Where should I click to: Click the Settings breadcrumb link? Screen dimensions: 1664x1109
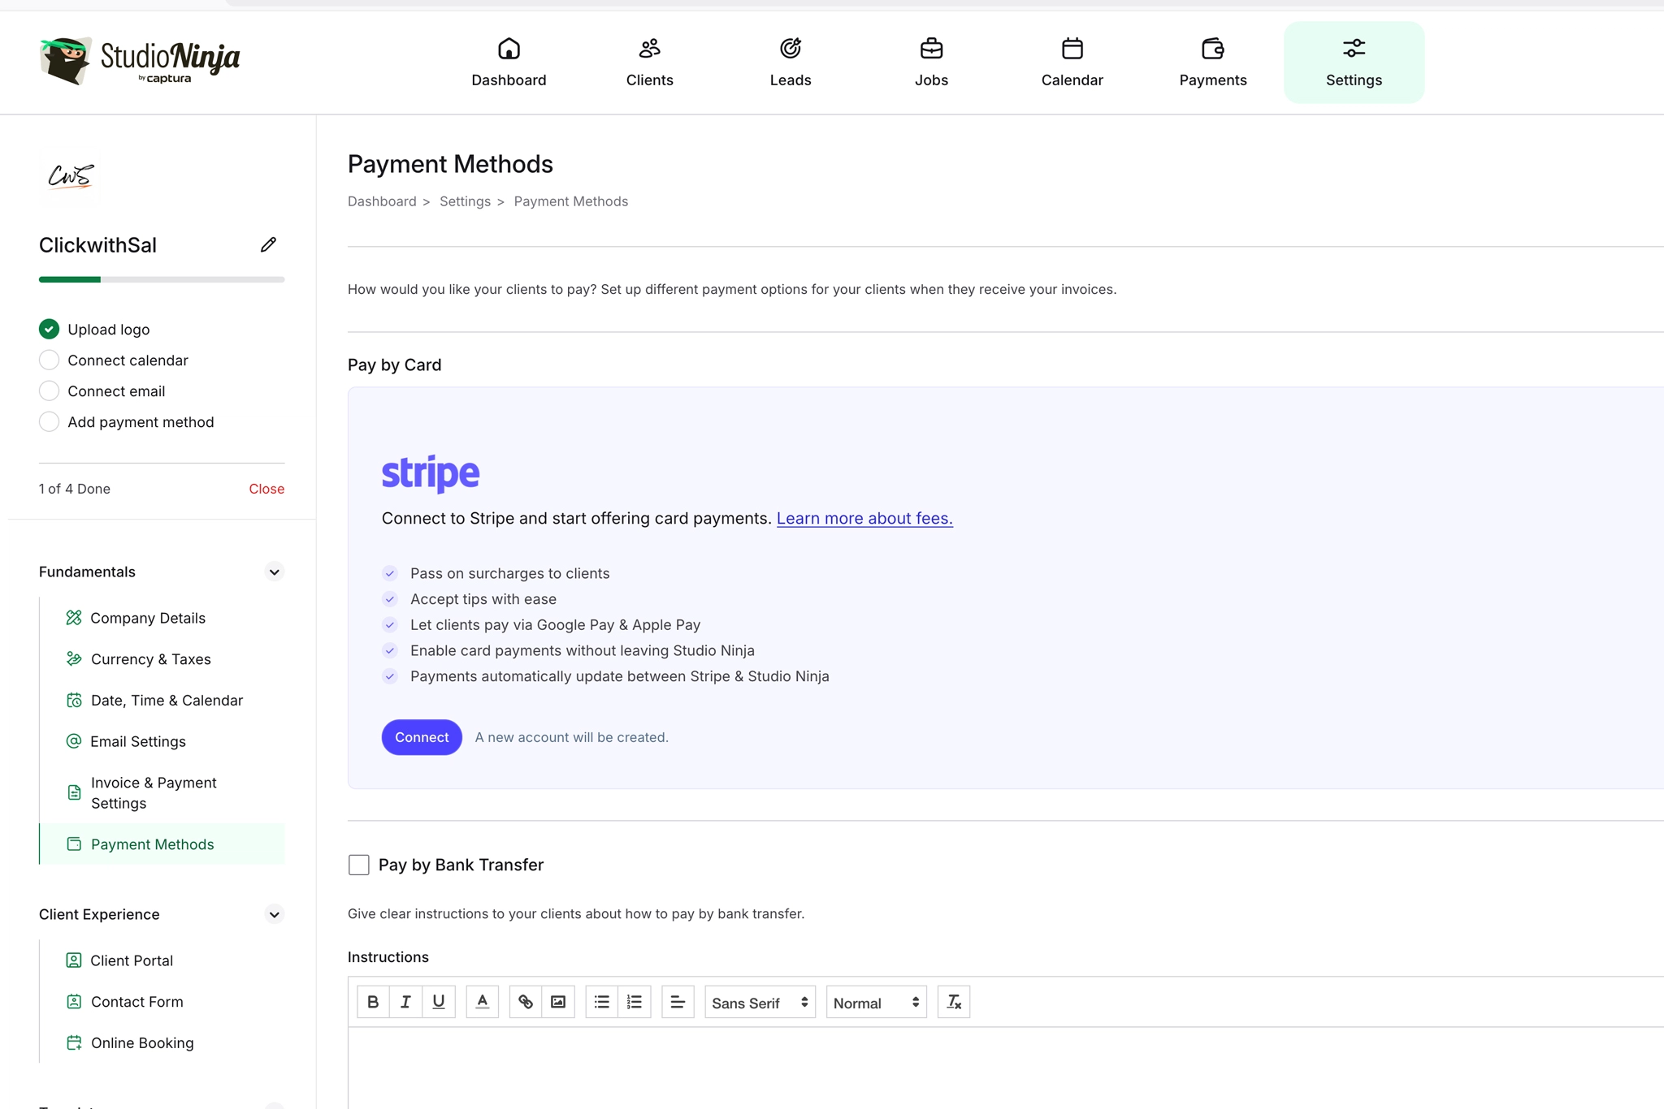(465, 201)
